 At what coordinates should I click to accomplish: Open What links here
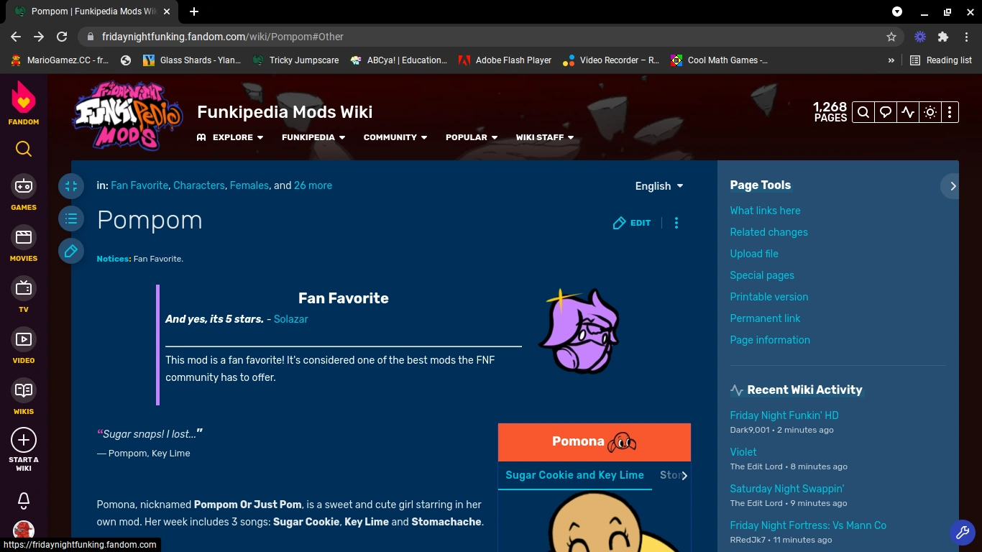point(765,211)
